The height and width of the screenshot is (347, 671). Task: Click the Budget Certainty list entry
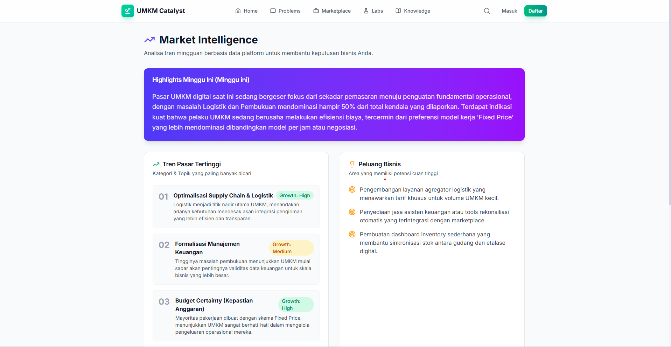(x=236, y=315)
